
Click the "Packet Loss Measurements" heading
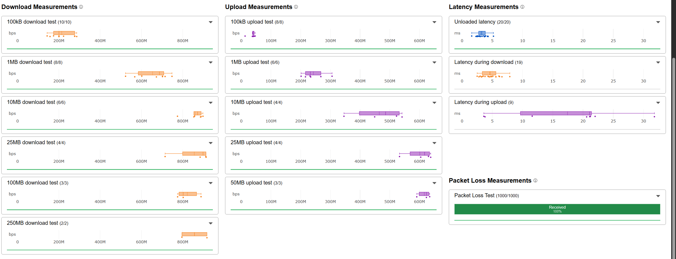tap(490, 181)
